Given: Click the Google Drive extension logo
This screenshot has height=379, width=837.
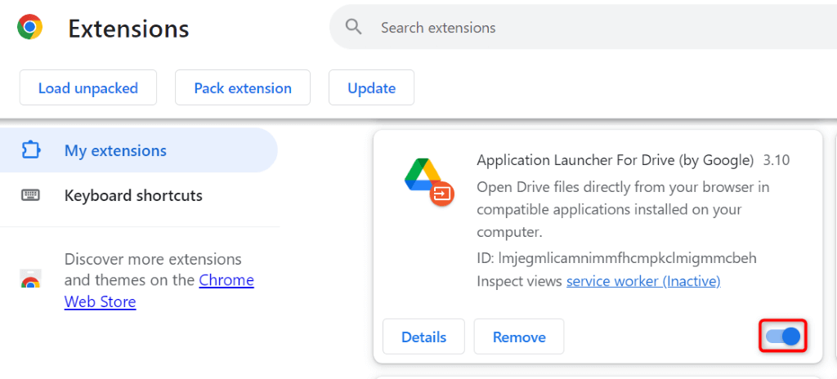Looking at the screenshot, I should click(423, 176).
